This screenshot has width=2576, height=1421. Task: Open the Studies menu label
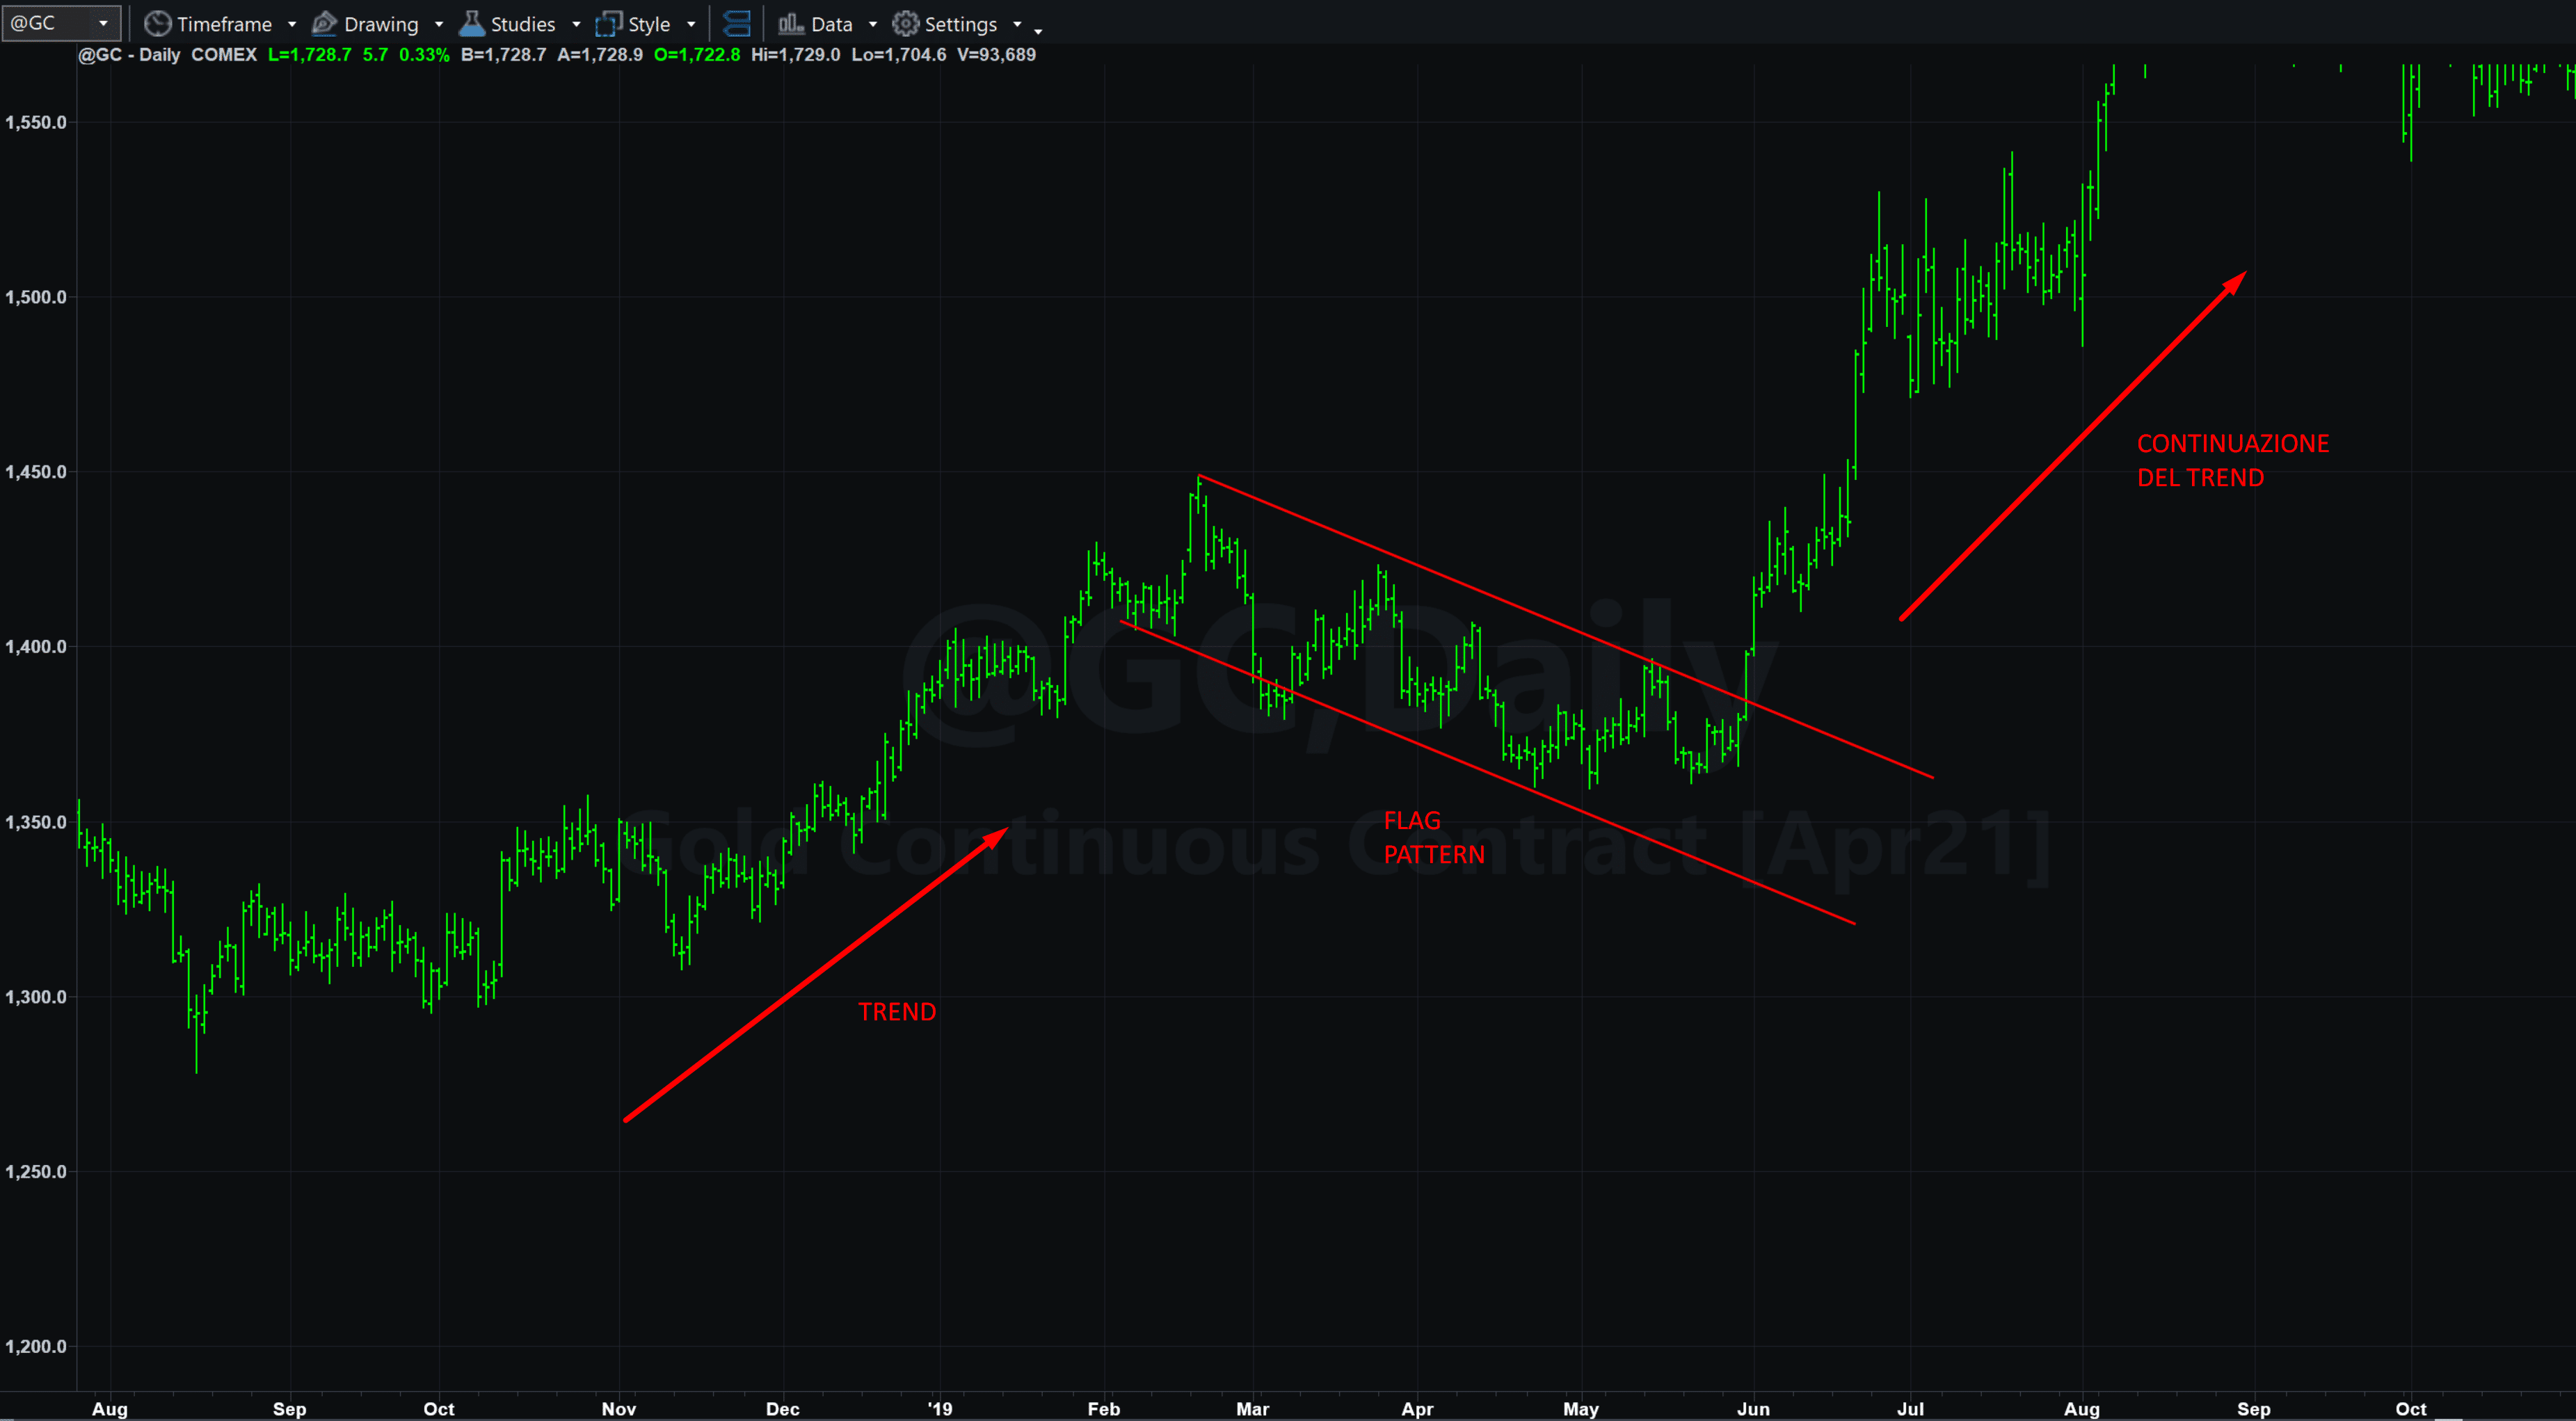pyautogui.click(x=523, y=24)
